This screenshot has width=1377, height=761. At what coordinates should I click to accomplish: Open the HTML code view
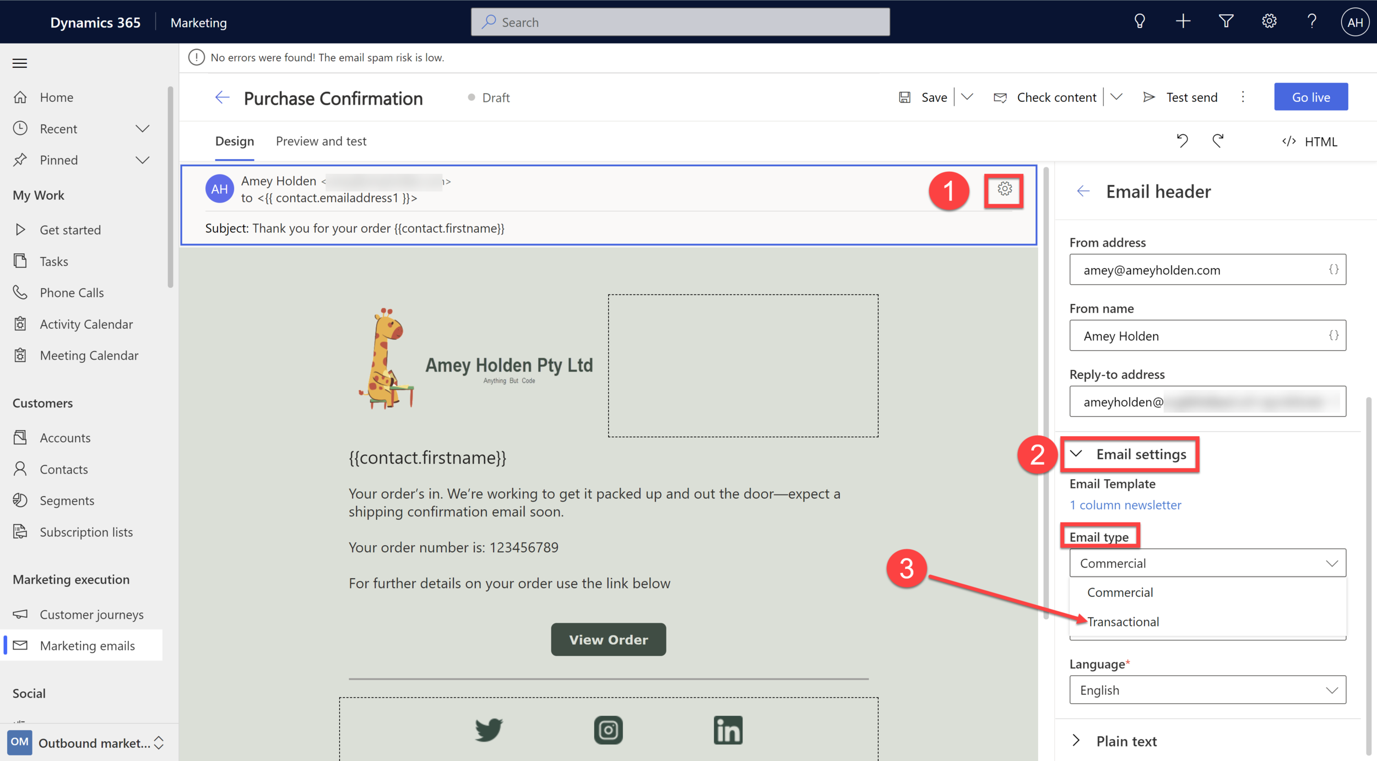click(1309, 142)
